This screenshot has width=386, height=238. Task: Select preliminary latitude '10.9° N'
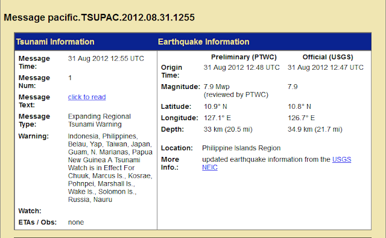pos(215,107)
